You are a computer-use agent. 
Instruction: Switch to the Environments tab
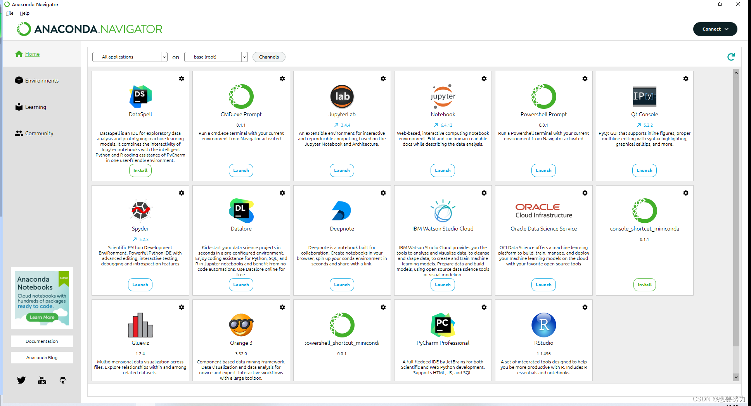[42, 81]
